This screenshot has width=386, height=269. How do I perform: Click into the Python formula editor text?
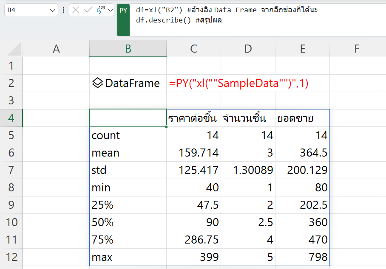point(258,20)
